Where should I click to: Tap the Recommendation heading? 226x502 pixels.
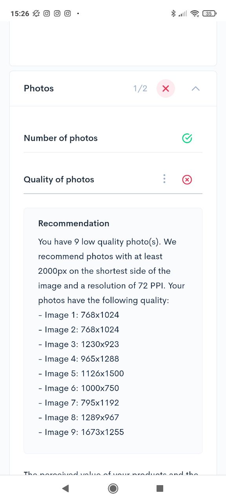tap(74, 224)
